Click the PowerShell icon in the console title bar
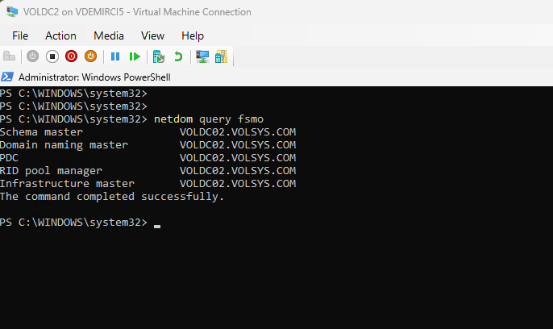Viewport: 553px width, 329px height. coord(7,77)
